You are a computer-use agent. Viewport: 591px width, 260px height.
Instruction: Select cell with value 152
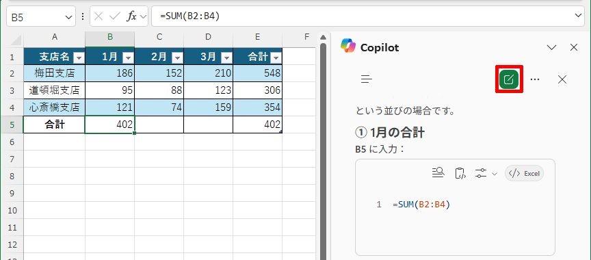coord(159,73)
